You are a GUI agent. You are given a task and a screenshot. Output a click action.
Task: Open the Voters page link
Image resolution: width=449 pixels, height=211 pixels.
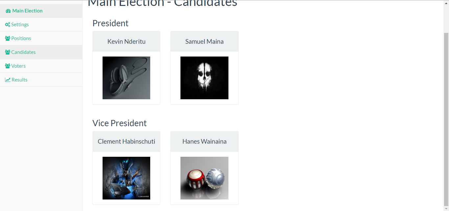[41, 66]
